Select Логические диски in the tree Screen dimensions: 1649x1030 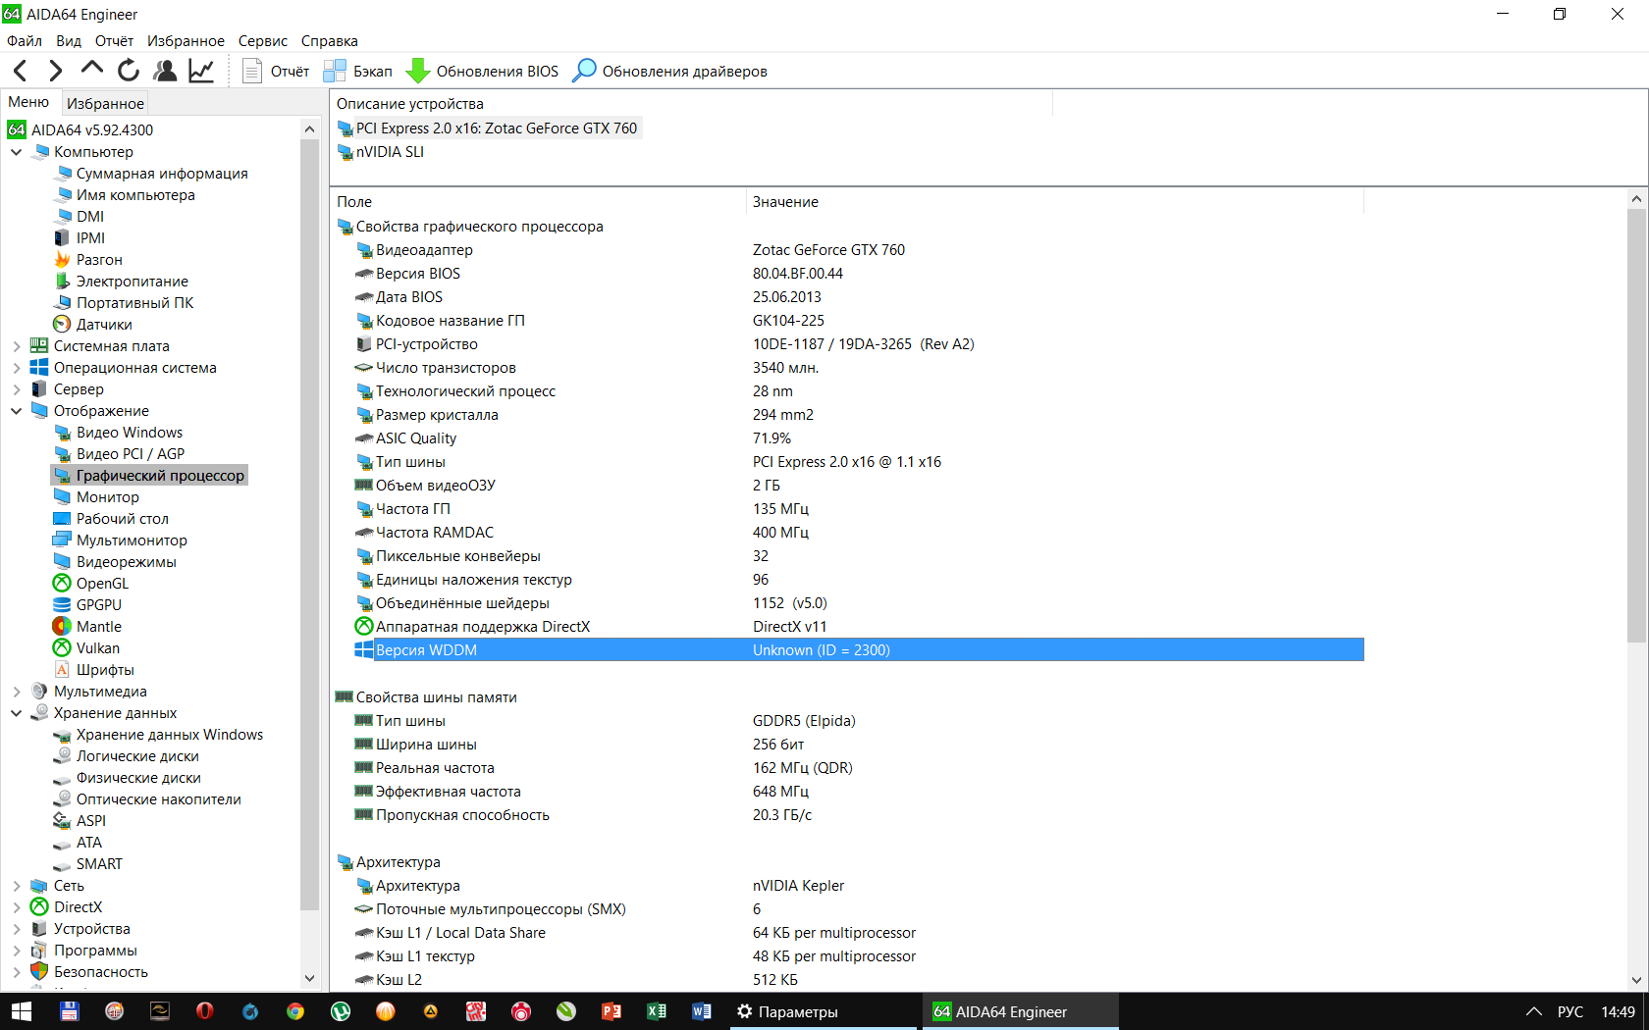137,756
